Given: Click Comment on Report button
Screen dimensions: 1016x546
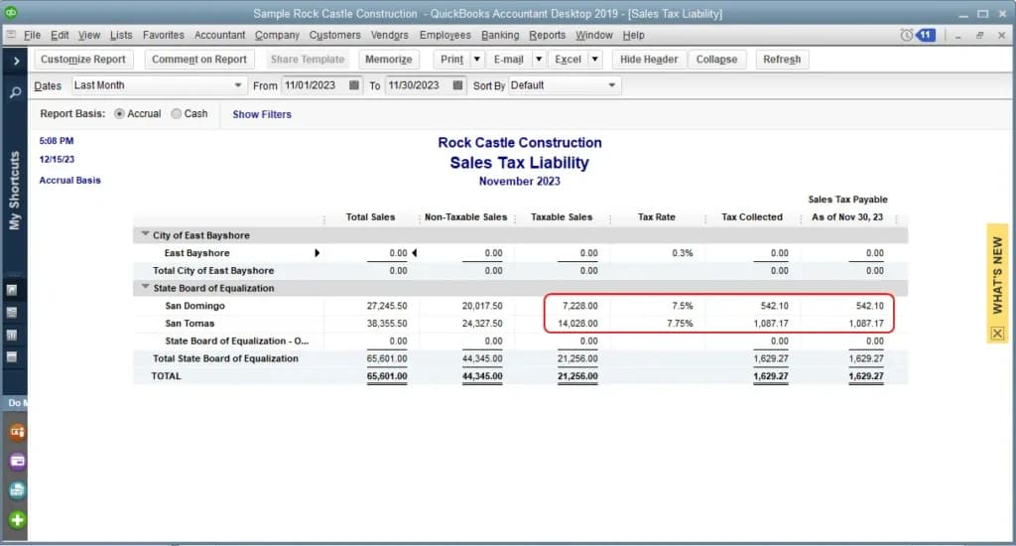Looking at the screenshot, I should point(198,59).
